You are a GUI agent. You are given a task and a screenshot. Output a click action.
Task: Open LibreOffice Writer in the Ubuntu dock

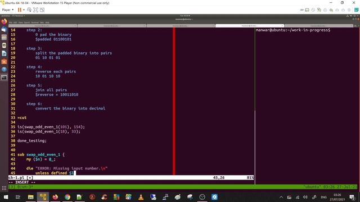click(x=4, y=53)
